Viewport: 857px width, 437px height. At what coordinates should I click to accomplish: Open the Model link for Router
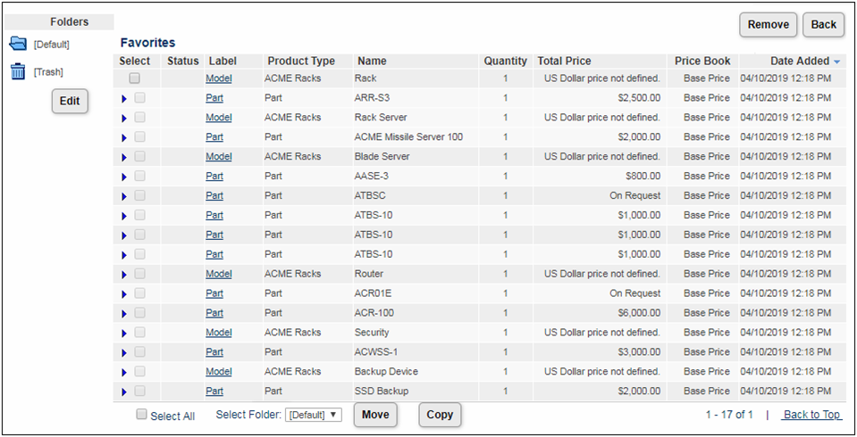tap(218, 274)
